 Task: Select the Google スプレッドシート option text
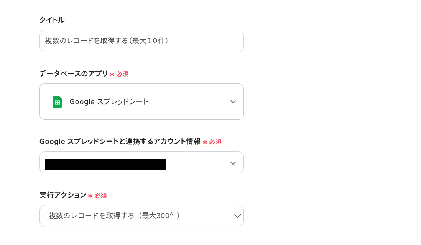pyautogui.click(x=109, y=102)
